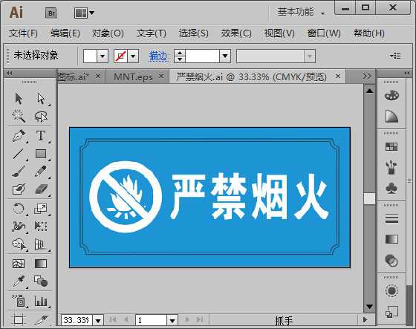Close the 严禁烟火.ai document tab
The image size is (416, 329).
tap(338, 76)
